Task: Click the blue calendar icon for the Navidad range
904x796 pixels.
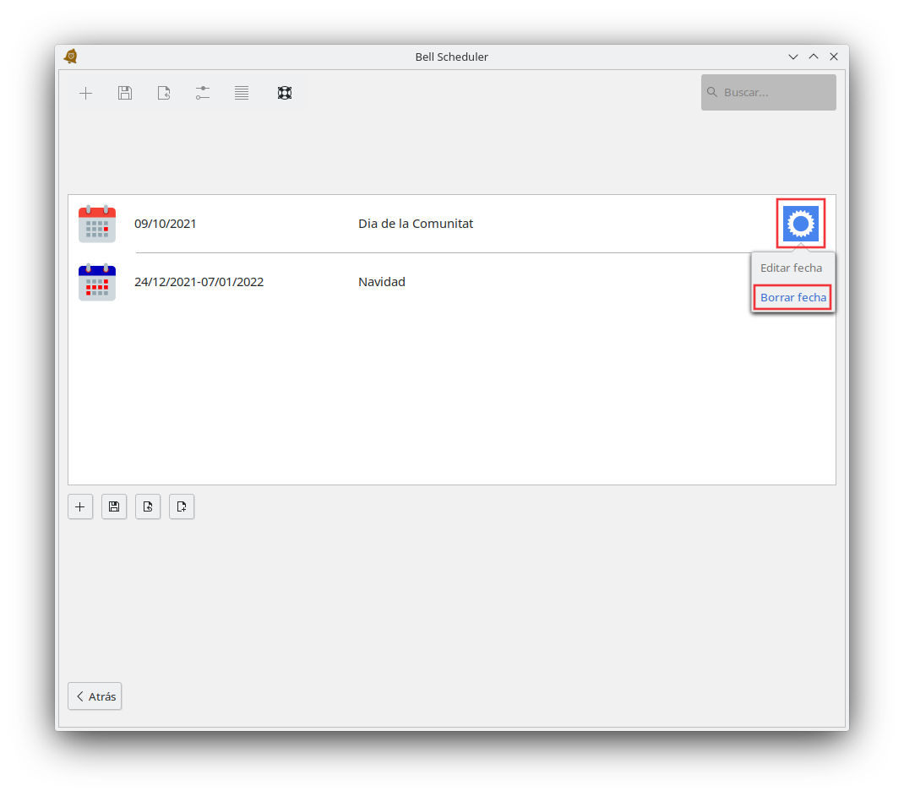Action: coord(97,283)
